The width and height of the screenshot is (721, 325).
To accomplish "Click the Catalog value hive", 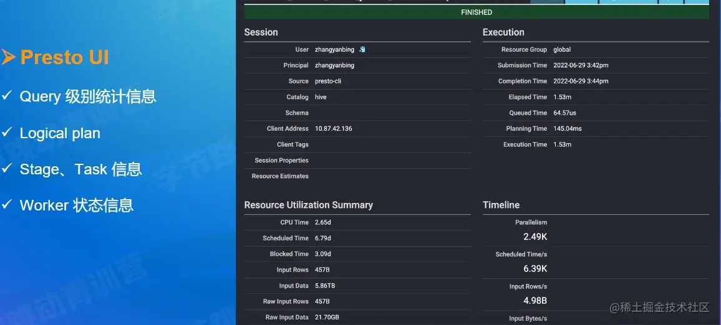I will 321,97.
